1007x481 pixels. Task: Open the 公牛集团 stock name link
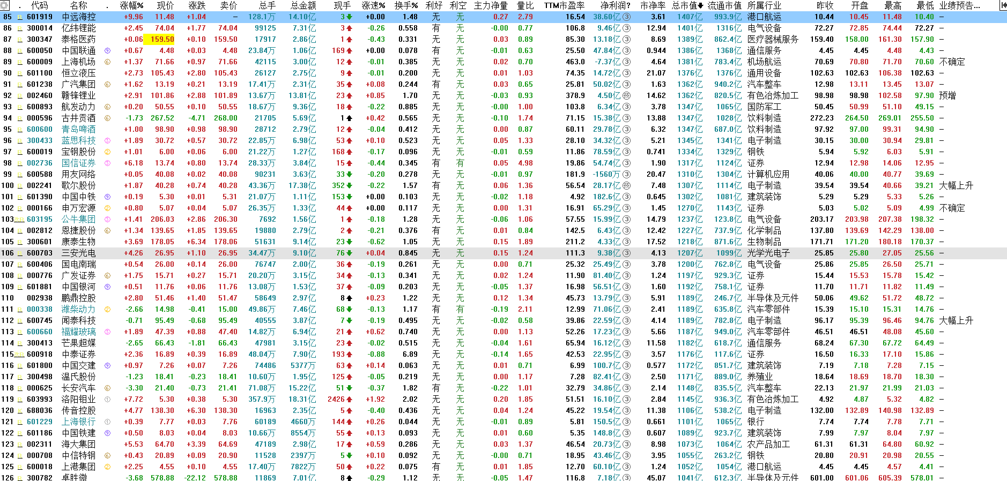coord(78,220)
